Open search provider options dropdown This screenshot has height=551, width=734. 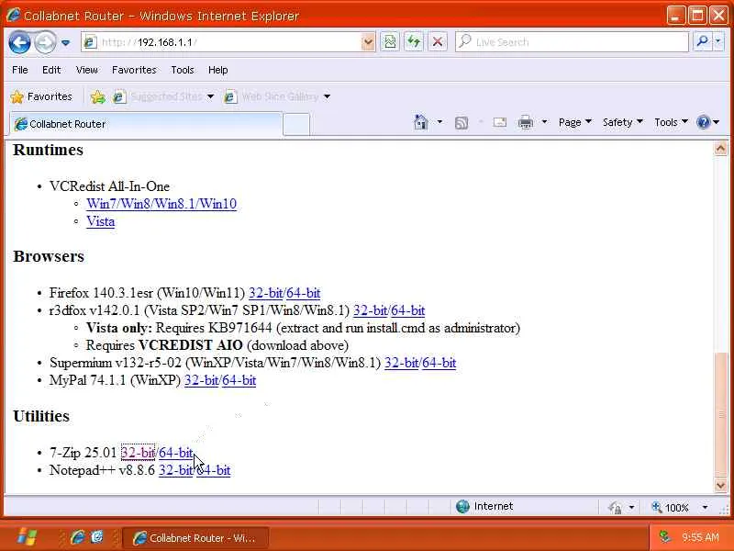coord(717,42)
